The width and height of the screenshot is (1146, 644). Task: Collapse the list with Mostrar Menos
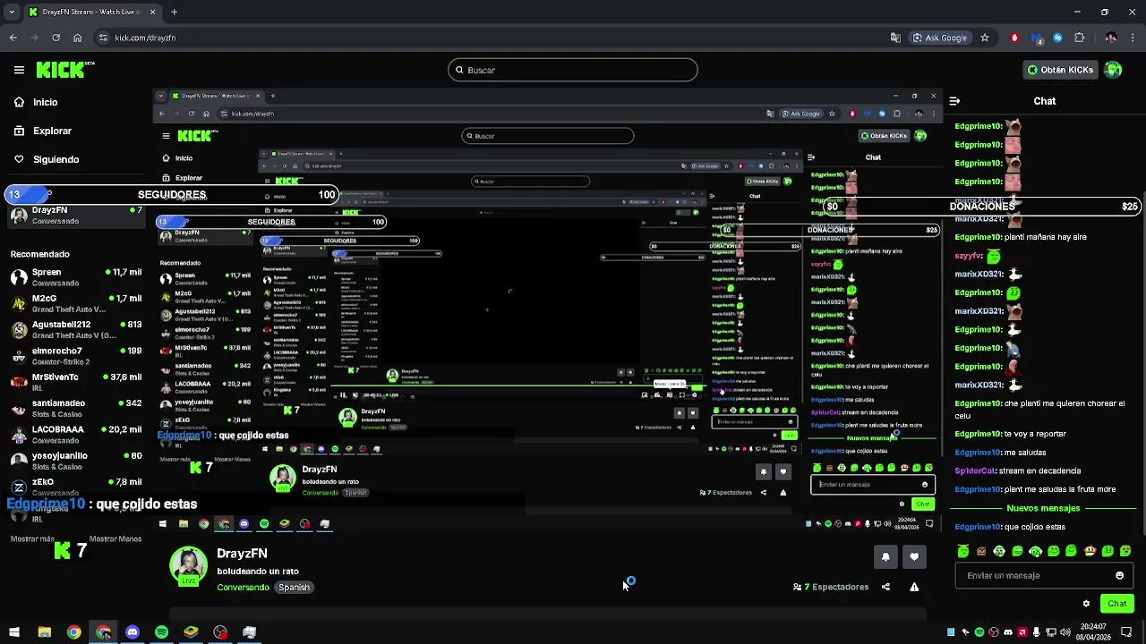pyautogui.click(x=115, y=539)
